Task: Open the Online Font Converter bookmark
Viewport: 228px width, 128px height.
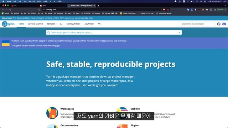Action: click(x=128, y=14)
